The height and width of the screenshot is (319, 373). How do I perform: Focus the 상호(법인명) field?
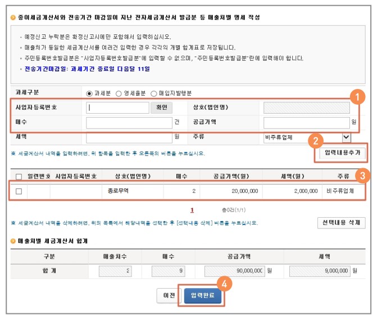pyautogui.click(x=306, y=107)
